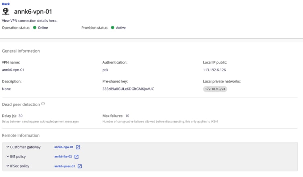Open IPSec policy external link icon
Image resolution: width=303 pixels, height=177 pixels.
click(x=80, y=166)
